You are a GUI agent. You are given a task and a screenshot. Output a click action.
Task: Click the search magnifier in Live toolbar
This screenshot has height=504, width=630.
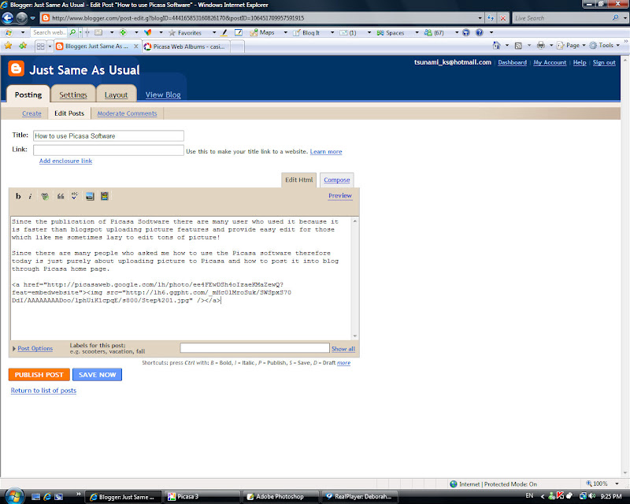click(x=72, y=32)
